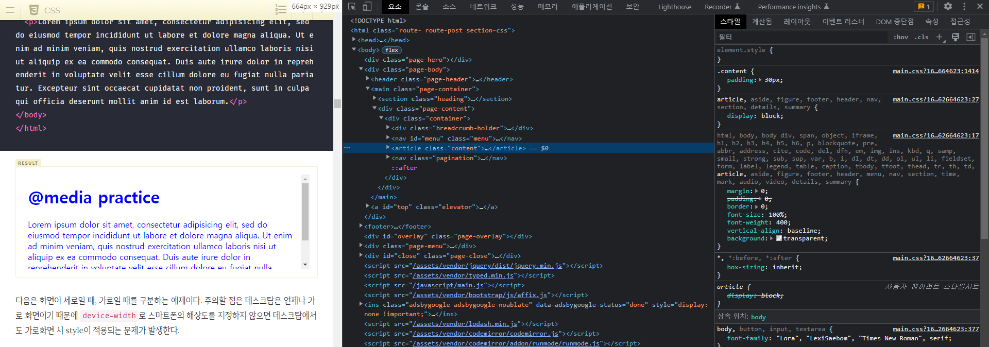Switch to the 소스 (Sources) tab
The image size is (989, 347).
[x=449, y=7]
